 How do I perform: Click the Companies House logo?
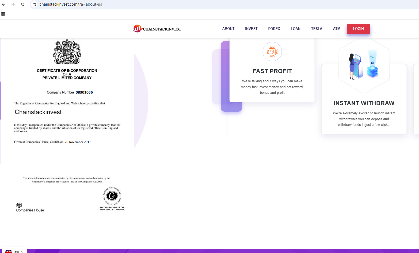point(29,207)
